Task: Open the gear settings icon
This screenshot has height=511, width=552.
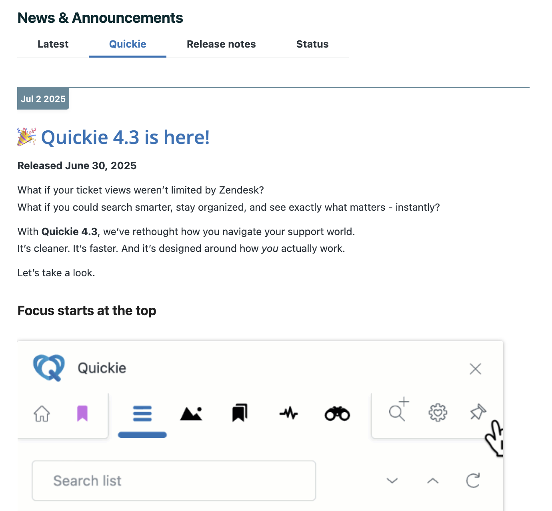Action: [438, 413]
